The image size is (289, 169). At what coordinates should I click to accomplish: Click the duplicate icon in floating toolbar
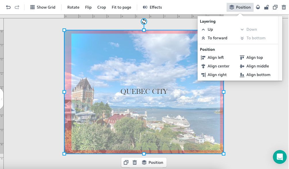(x=126, y=162)
